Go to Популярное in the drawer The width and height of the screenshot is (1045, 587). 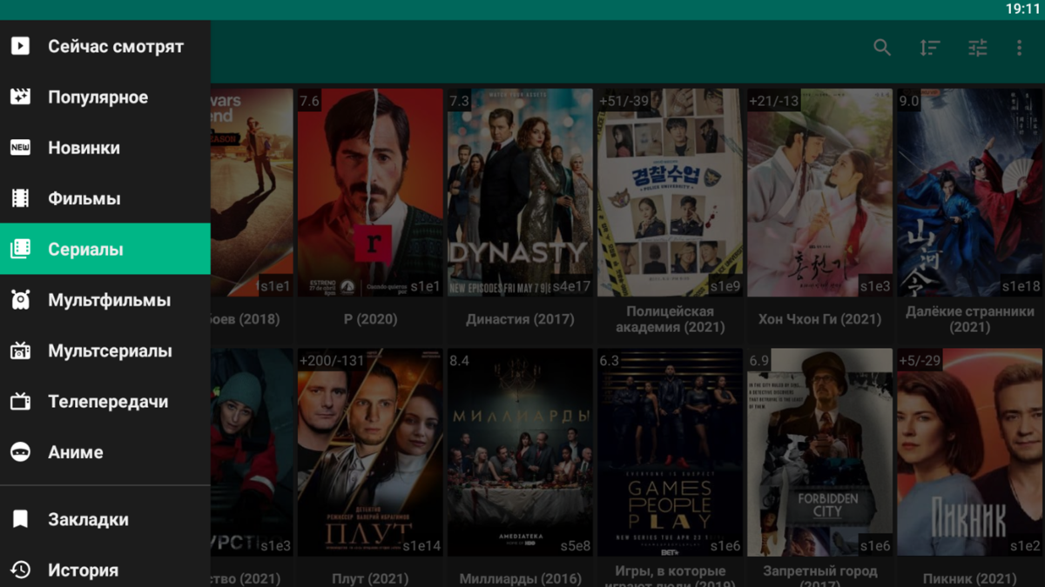(x=104, y=97)
